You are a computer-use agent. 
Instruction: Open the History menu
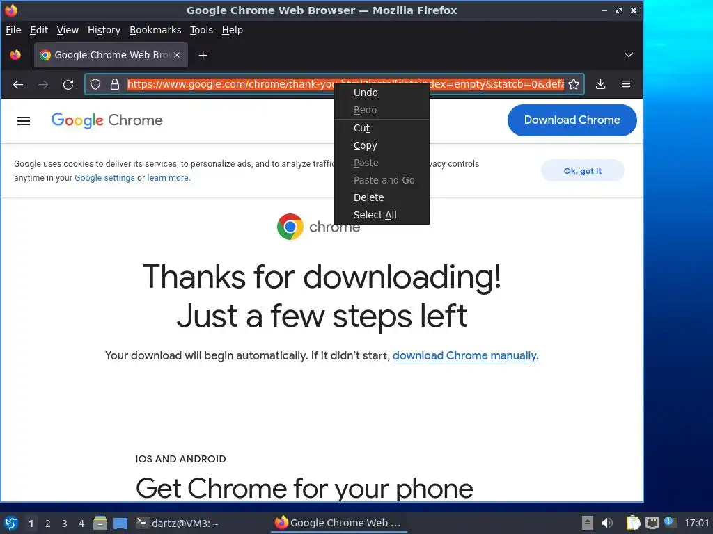(104, 30)
